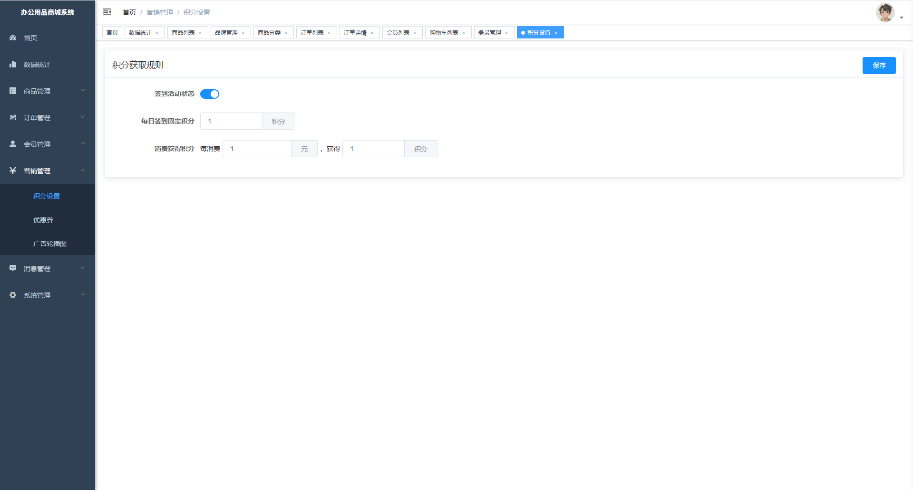Switch to the 订单列表 tab
Viewport: 913px width, 490px height.
312,33
